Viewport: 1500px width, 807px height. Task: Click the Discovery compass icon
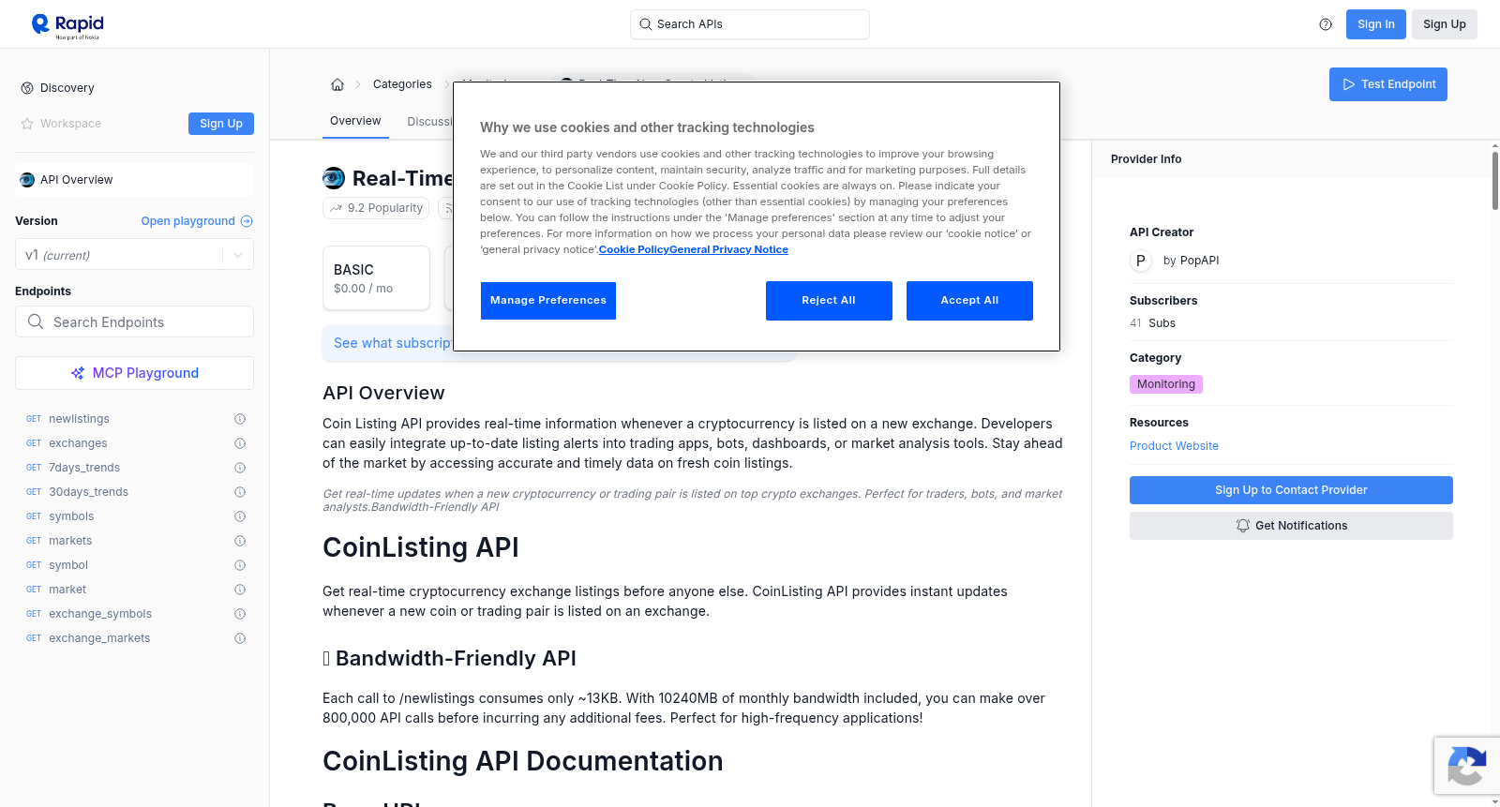point(27,88)
